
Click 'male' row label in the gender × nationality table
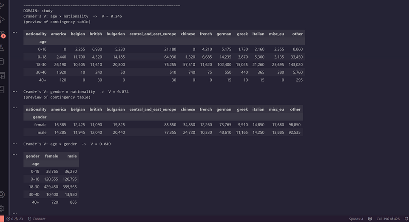[42, 132]
